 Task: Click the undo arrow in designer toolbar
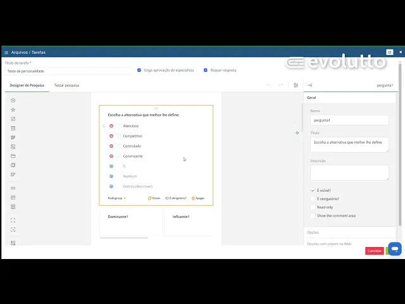269,85
